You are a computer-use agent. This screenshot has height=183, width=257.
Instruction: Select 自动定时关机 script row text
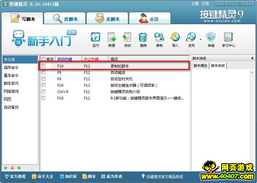pyautogui.click(x=122, y=79)
